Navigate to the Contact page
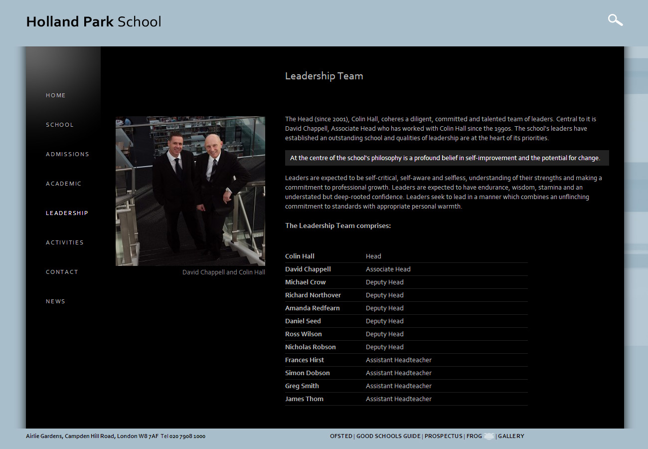 click(x=62, y=272)
